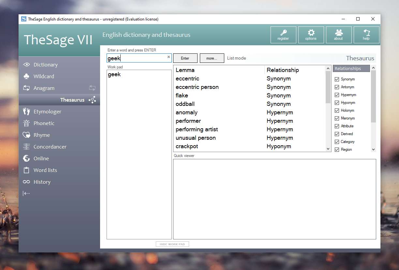This screenshot has height=270, width=399.
Task: Uncheck the Holonym checkbox
Action: point(337,110)
